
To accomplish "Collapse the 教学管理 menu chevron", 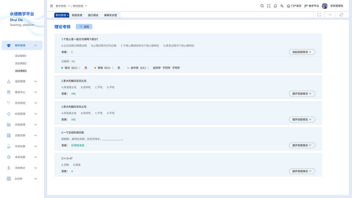I will 35,45.
